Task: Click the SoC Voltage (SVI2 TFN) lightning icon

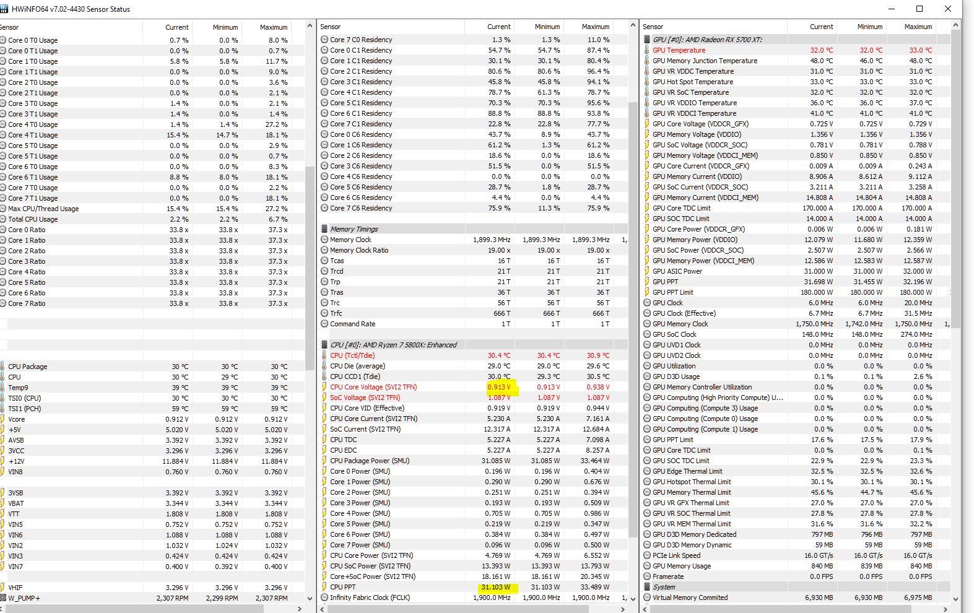Action: [324, 398]
